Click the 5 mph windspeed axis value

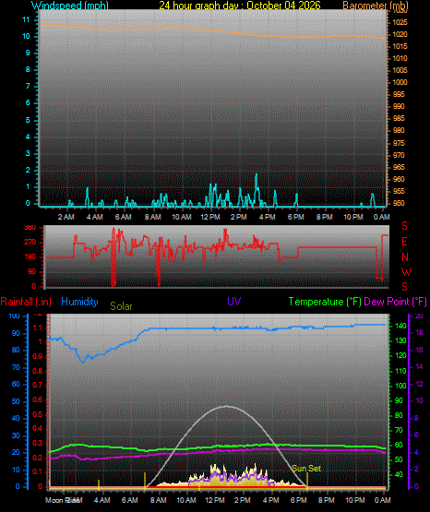(x=28, y=120)
